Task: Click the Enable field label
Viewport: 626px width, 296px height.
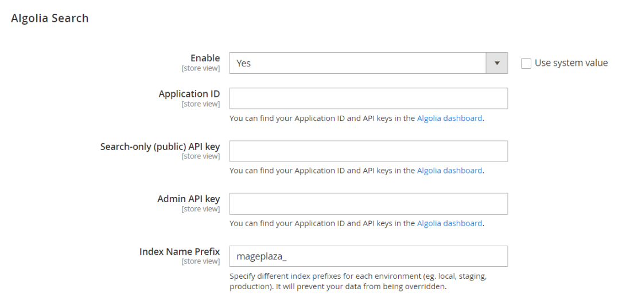Action: coord(205,58)
